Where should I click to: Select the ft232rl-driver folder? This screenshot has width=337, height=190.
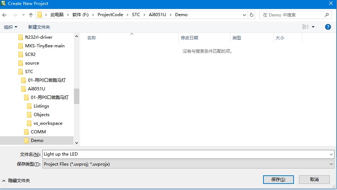click(x=39, y=37)
